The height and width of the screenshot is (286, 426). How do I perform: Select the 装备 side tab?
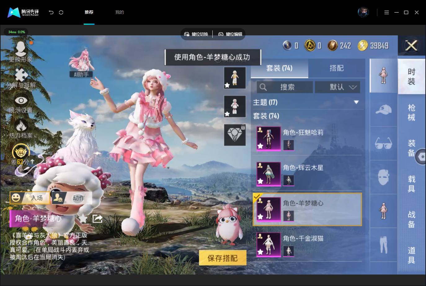[x=411, y=148]
